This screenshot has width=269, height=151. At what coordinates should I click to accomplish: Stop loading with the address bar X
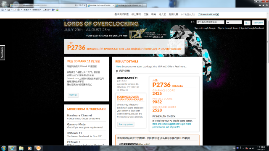click(84, 5)
